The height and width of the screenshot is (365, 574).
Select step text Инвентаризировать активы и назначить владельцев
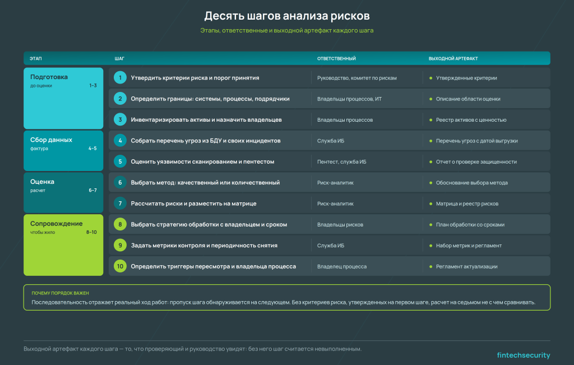pyautogui.click(x=206, y=120)
